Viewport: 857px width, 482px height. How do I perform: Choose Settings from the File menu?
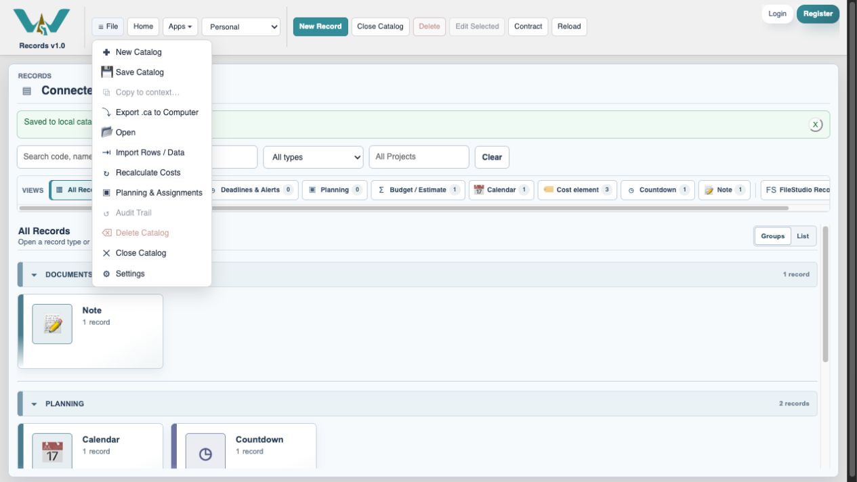pyautogui.click(x=152, y=273)
